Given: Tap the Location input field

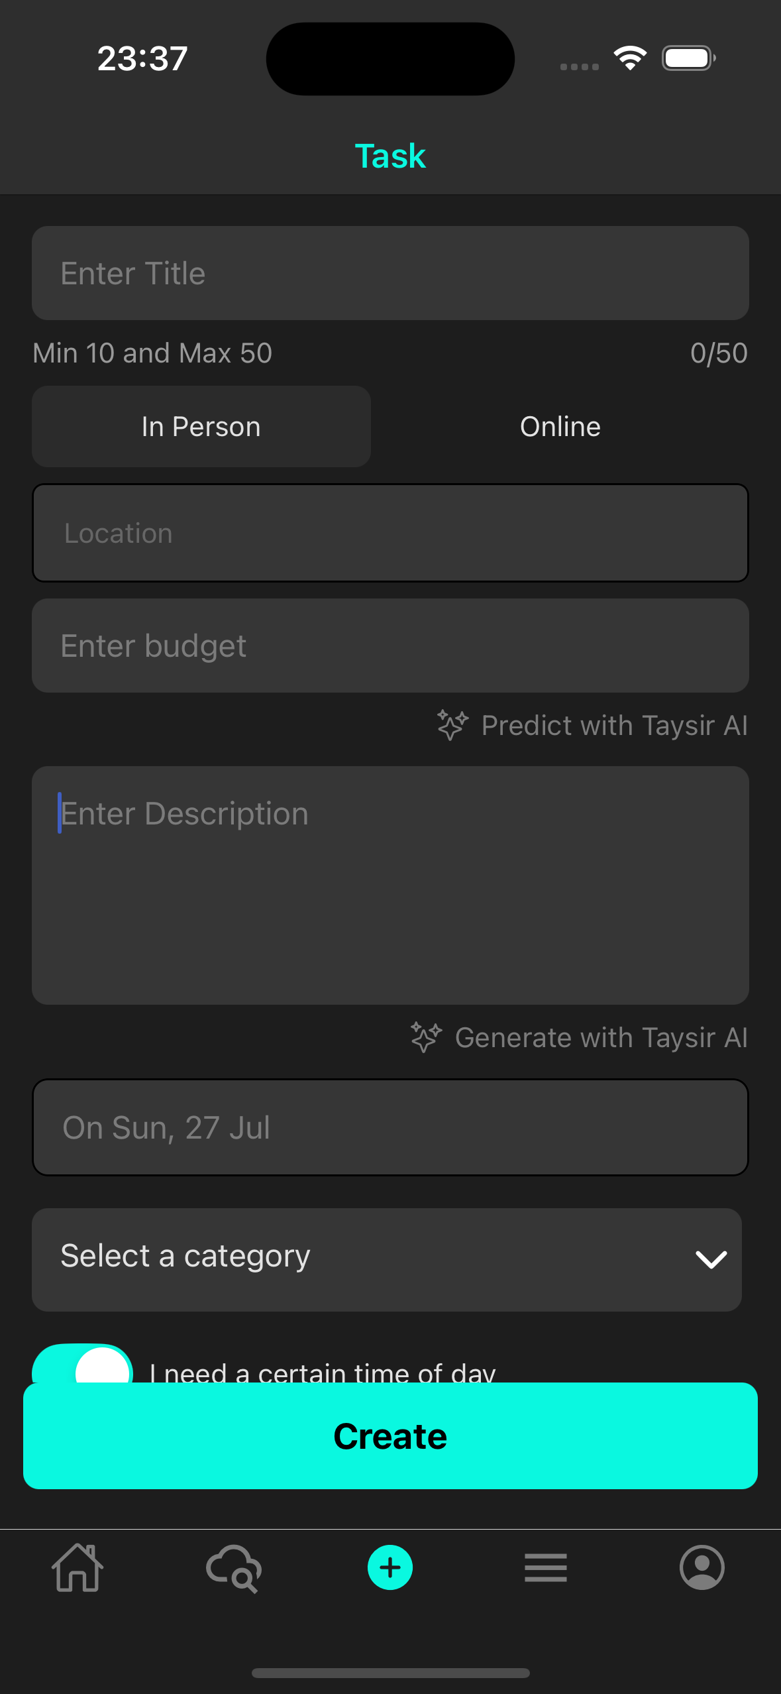Looking at the screenshot, I should pos(390,533).
